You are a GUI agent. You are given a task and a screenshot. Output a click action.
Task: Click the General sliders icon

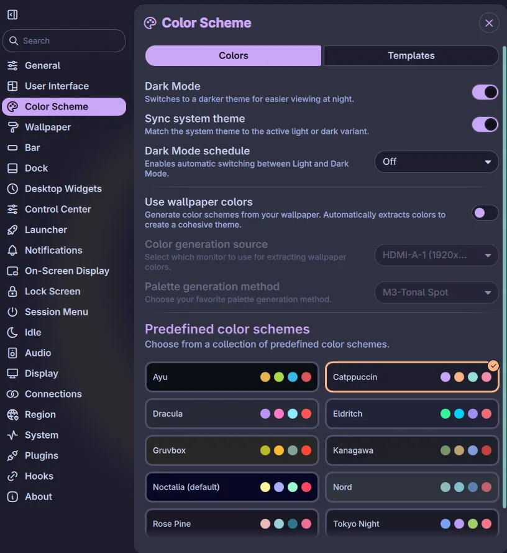(x=12, y=65)
